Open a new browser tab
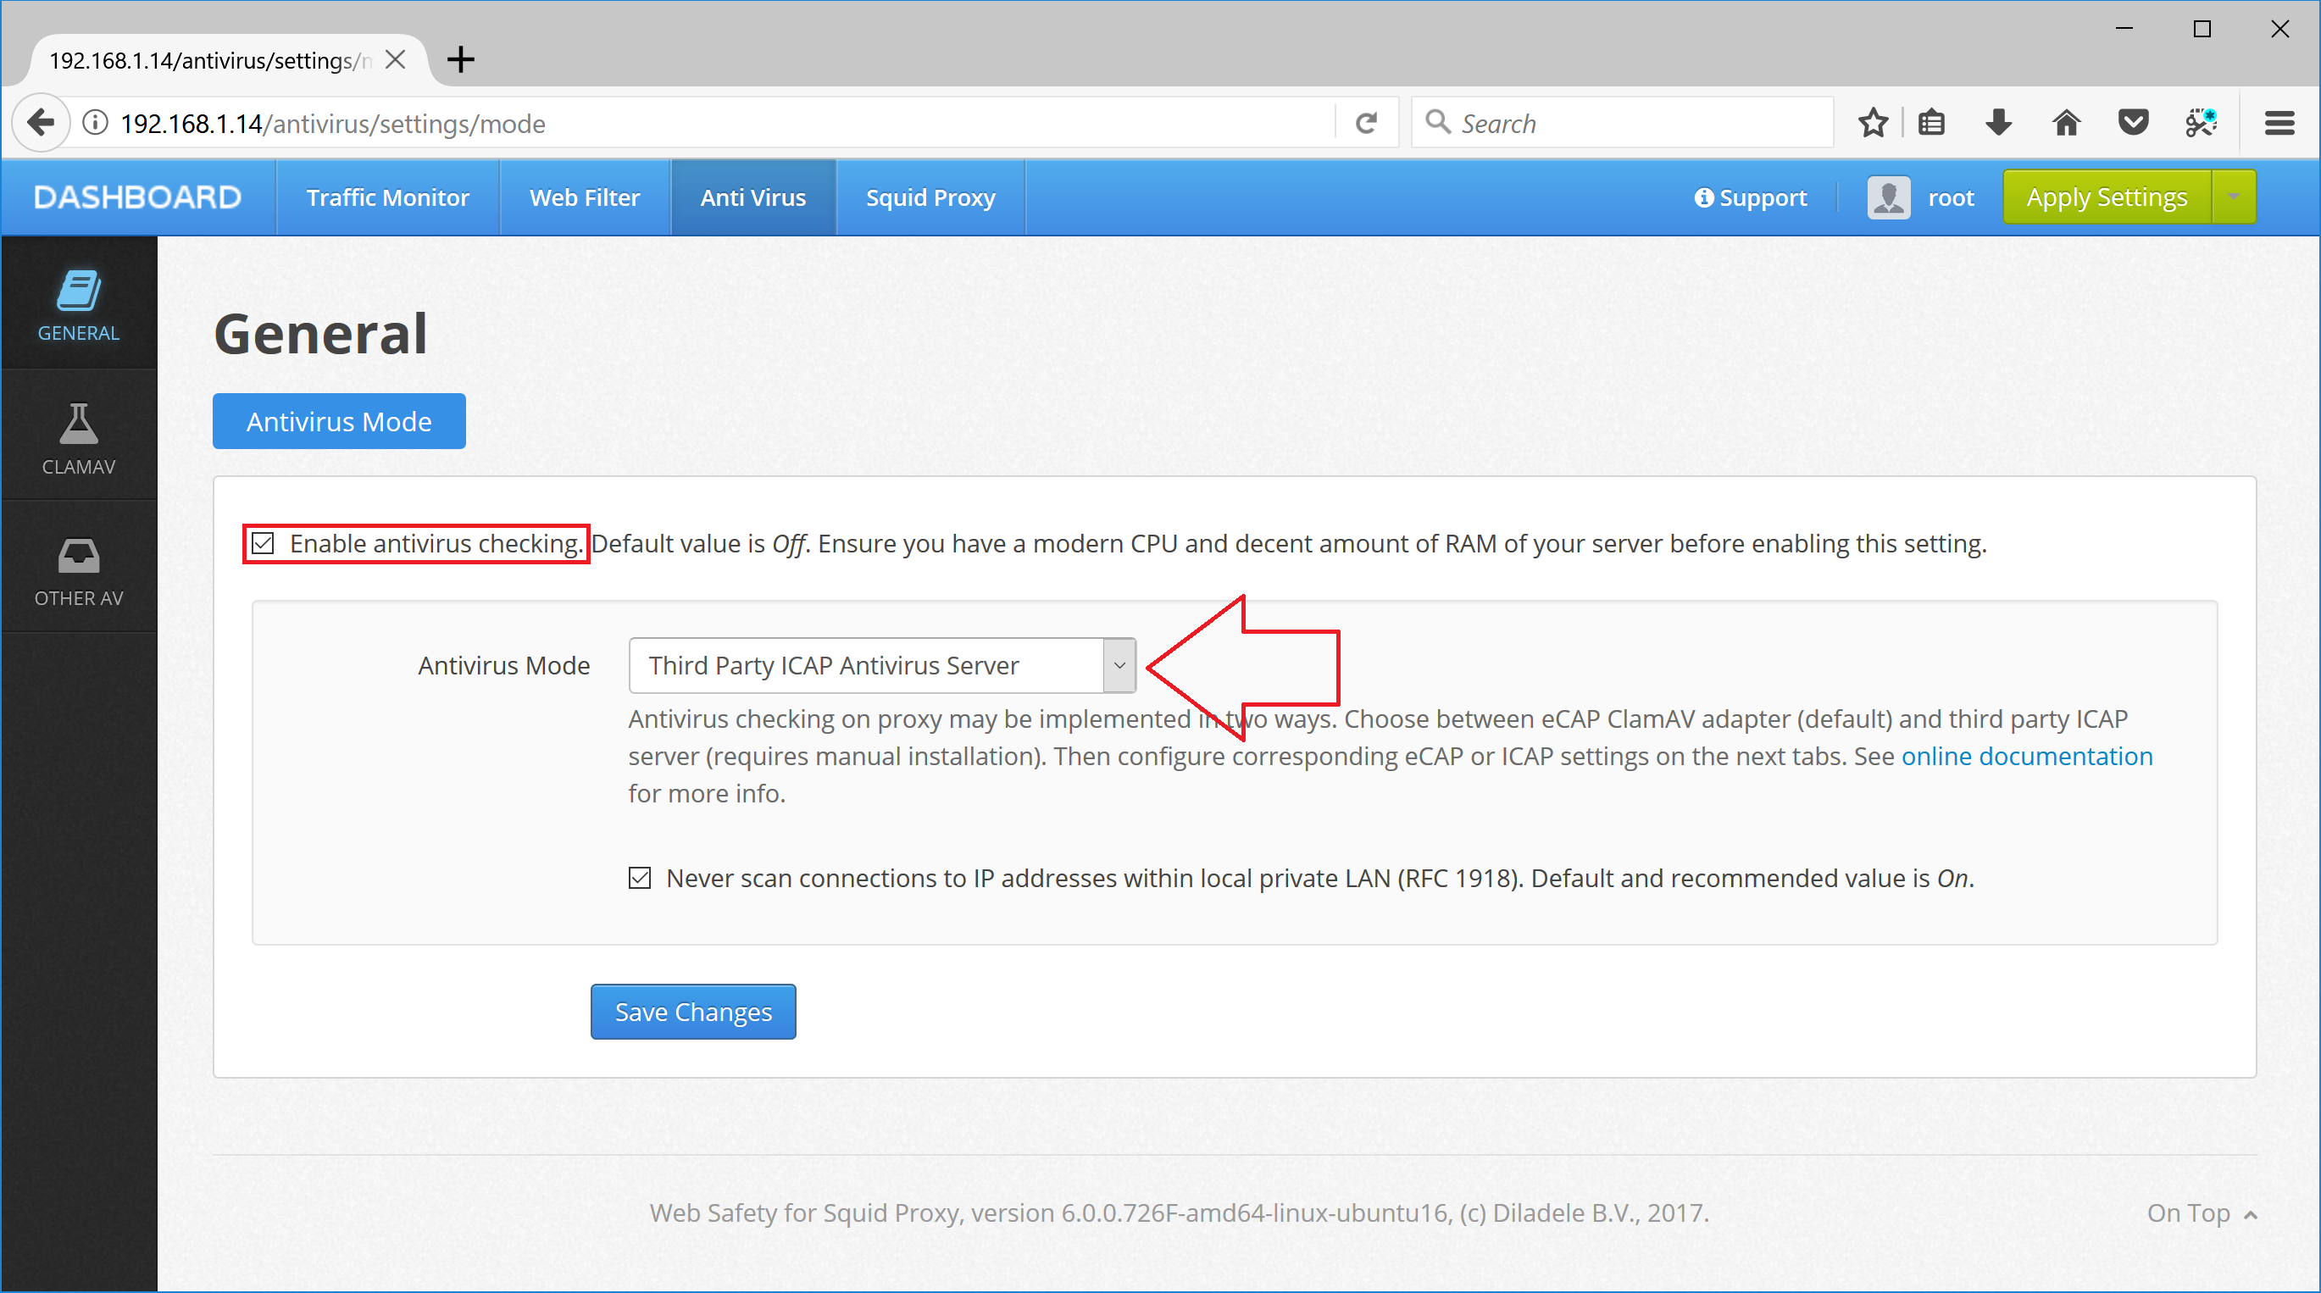Viewport: 2321px width, 1293px height. [x=460, y=59]
